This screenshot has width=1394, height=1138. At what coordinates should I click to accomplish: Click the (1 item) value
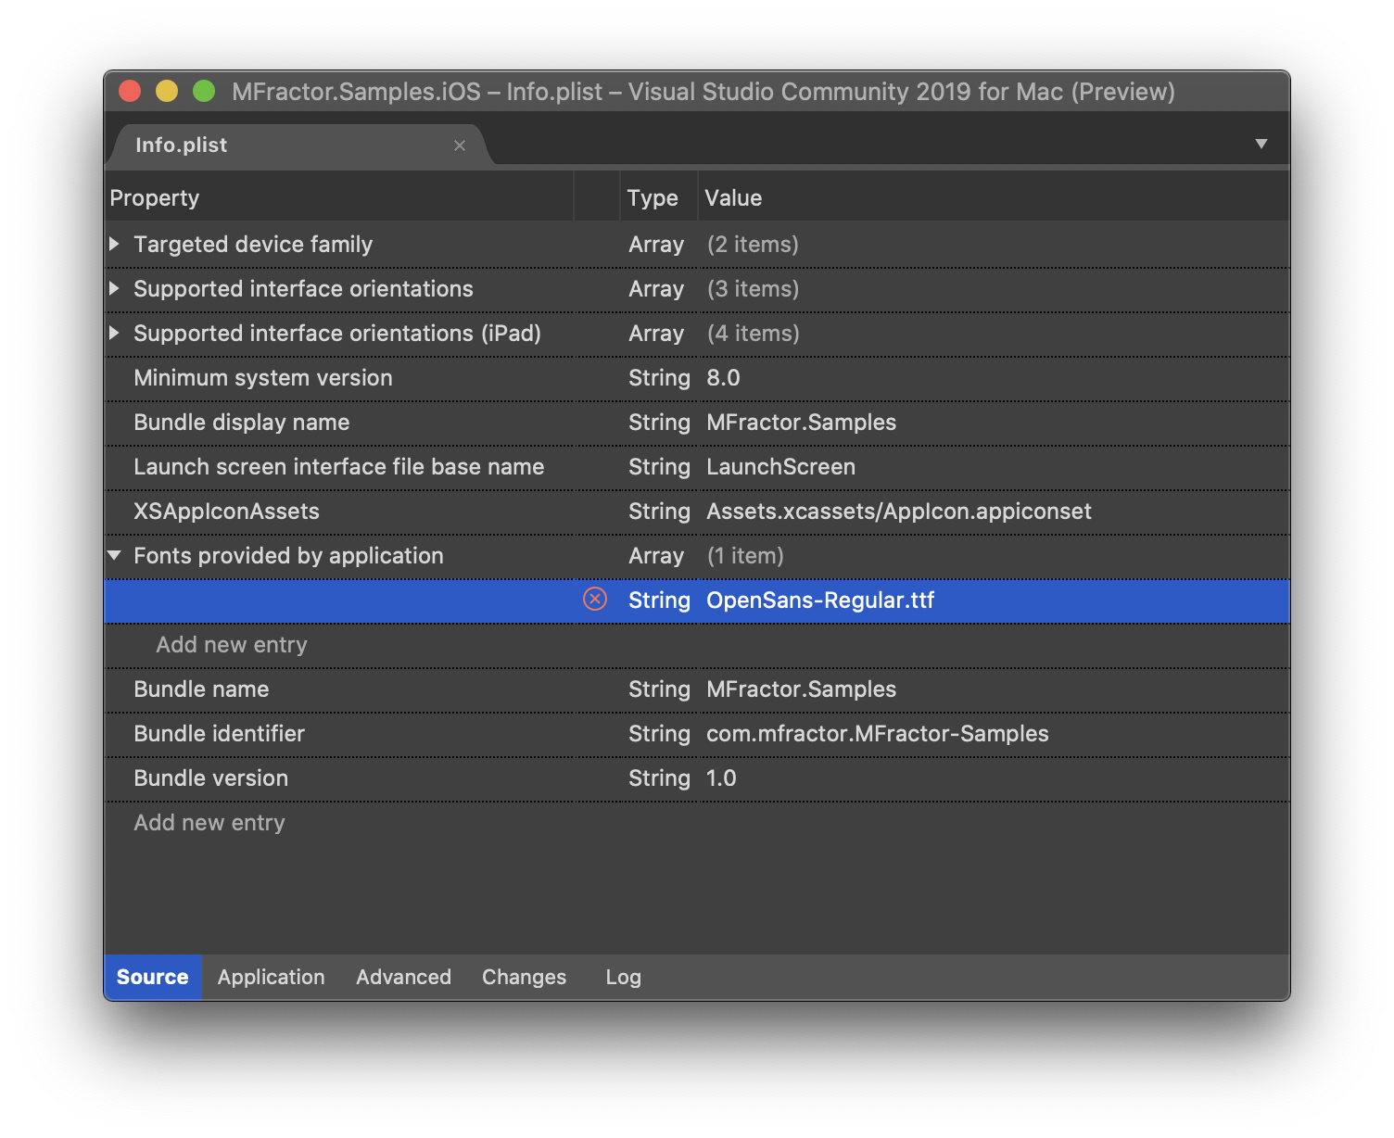pyautogui.click(x=745, y=555)
